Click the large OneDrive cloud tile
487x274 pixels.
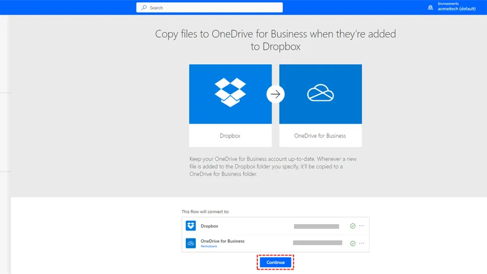(x=321, y=94)
